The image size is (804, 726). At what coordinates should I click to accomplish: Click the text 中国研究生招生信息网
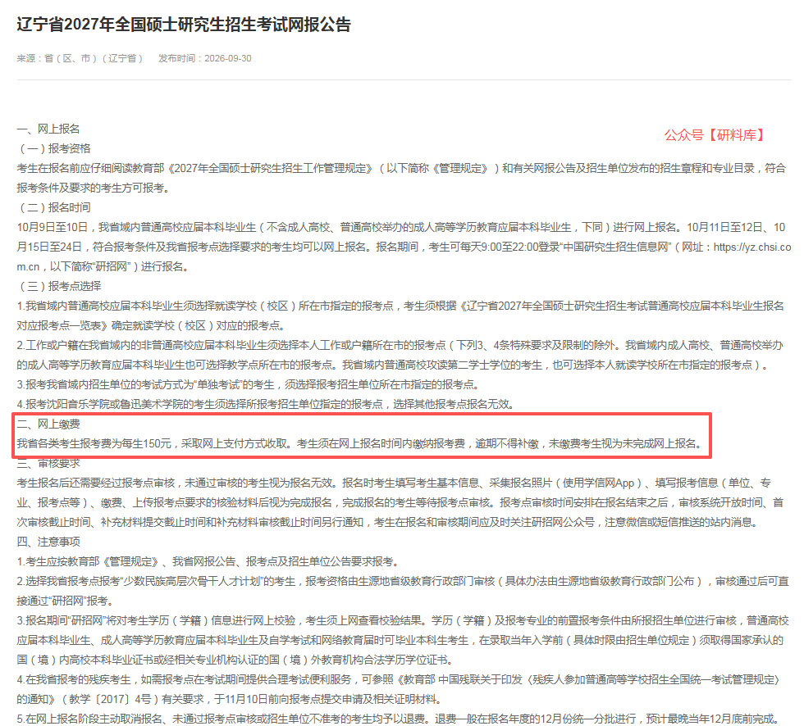[x=615, y=247]
